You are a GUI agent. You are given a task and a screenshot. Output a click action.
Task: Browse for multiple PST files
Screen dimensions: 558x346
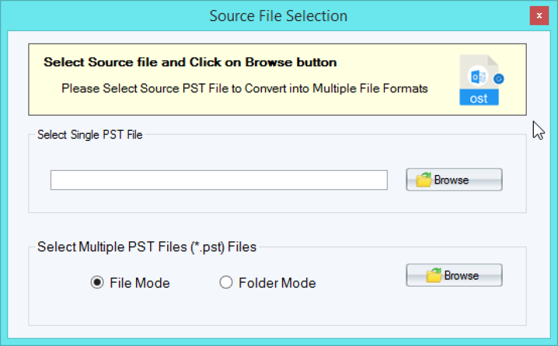pos(454,275)
